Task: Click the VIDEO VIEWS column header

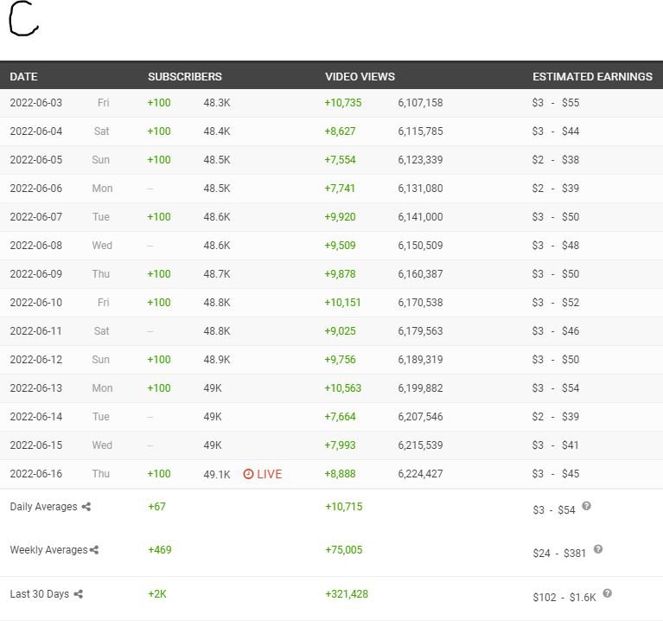Action: click(360, 76)
